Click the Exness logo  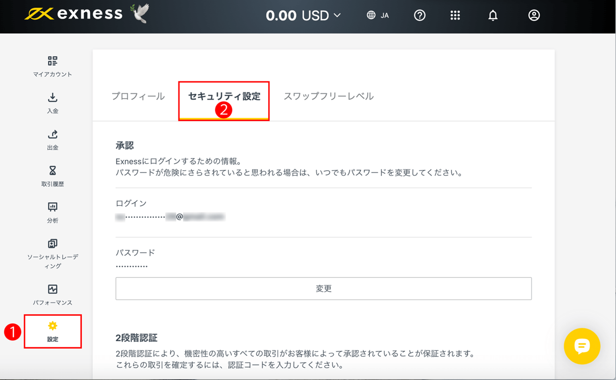(x=74, y=14)
